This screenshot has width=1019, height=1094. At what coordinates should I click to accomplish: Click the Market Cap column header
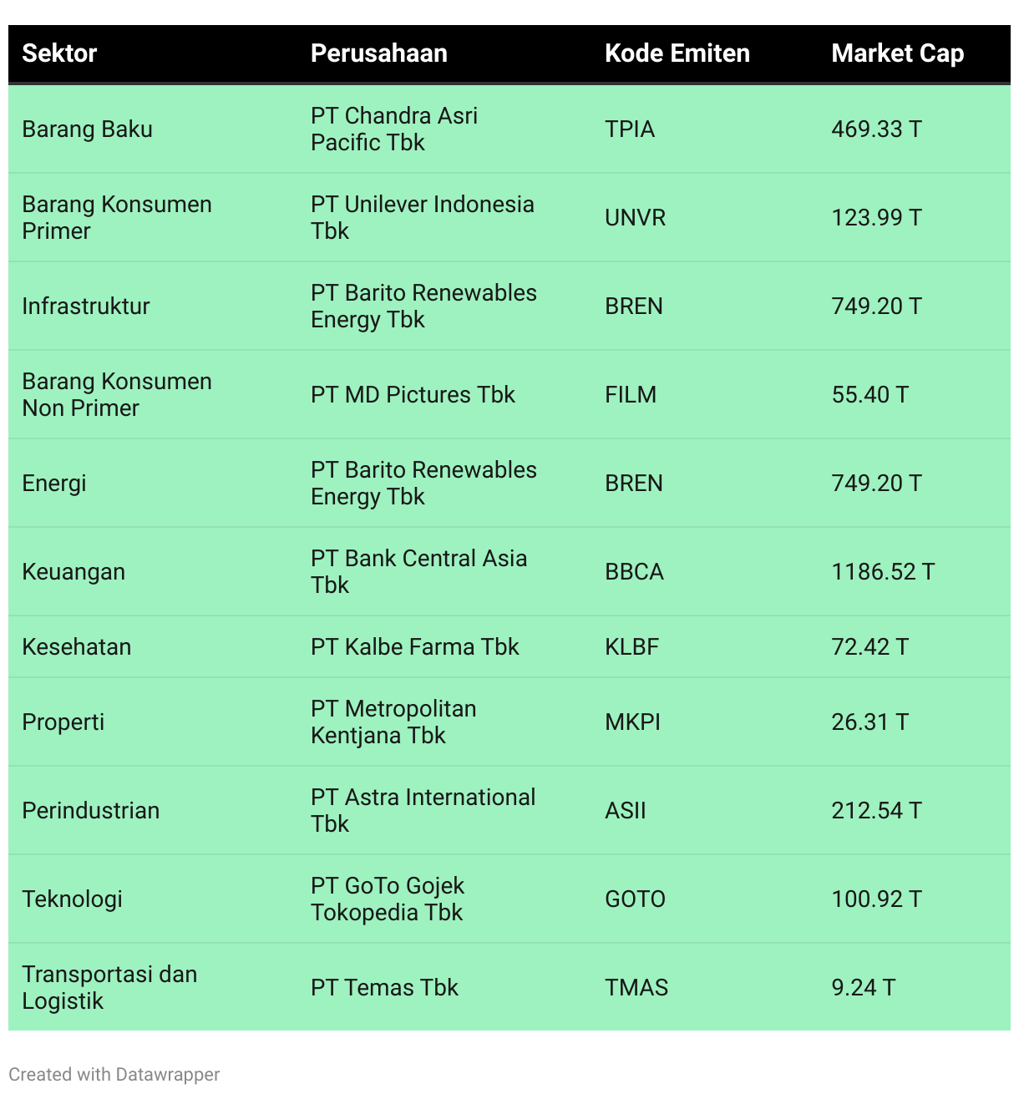(x=897, y=53)
